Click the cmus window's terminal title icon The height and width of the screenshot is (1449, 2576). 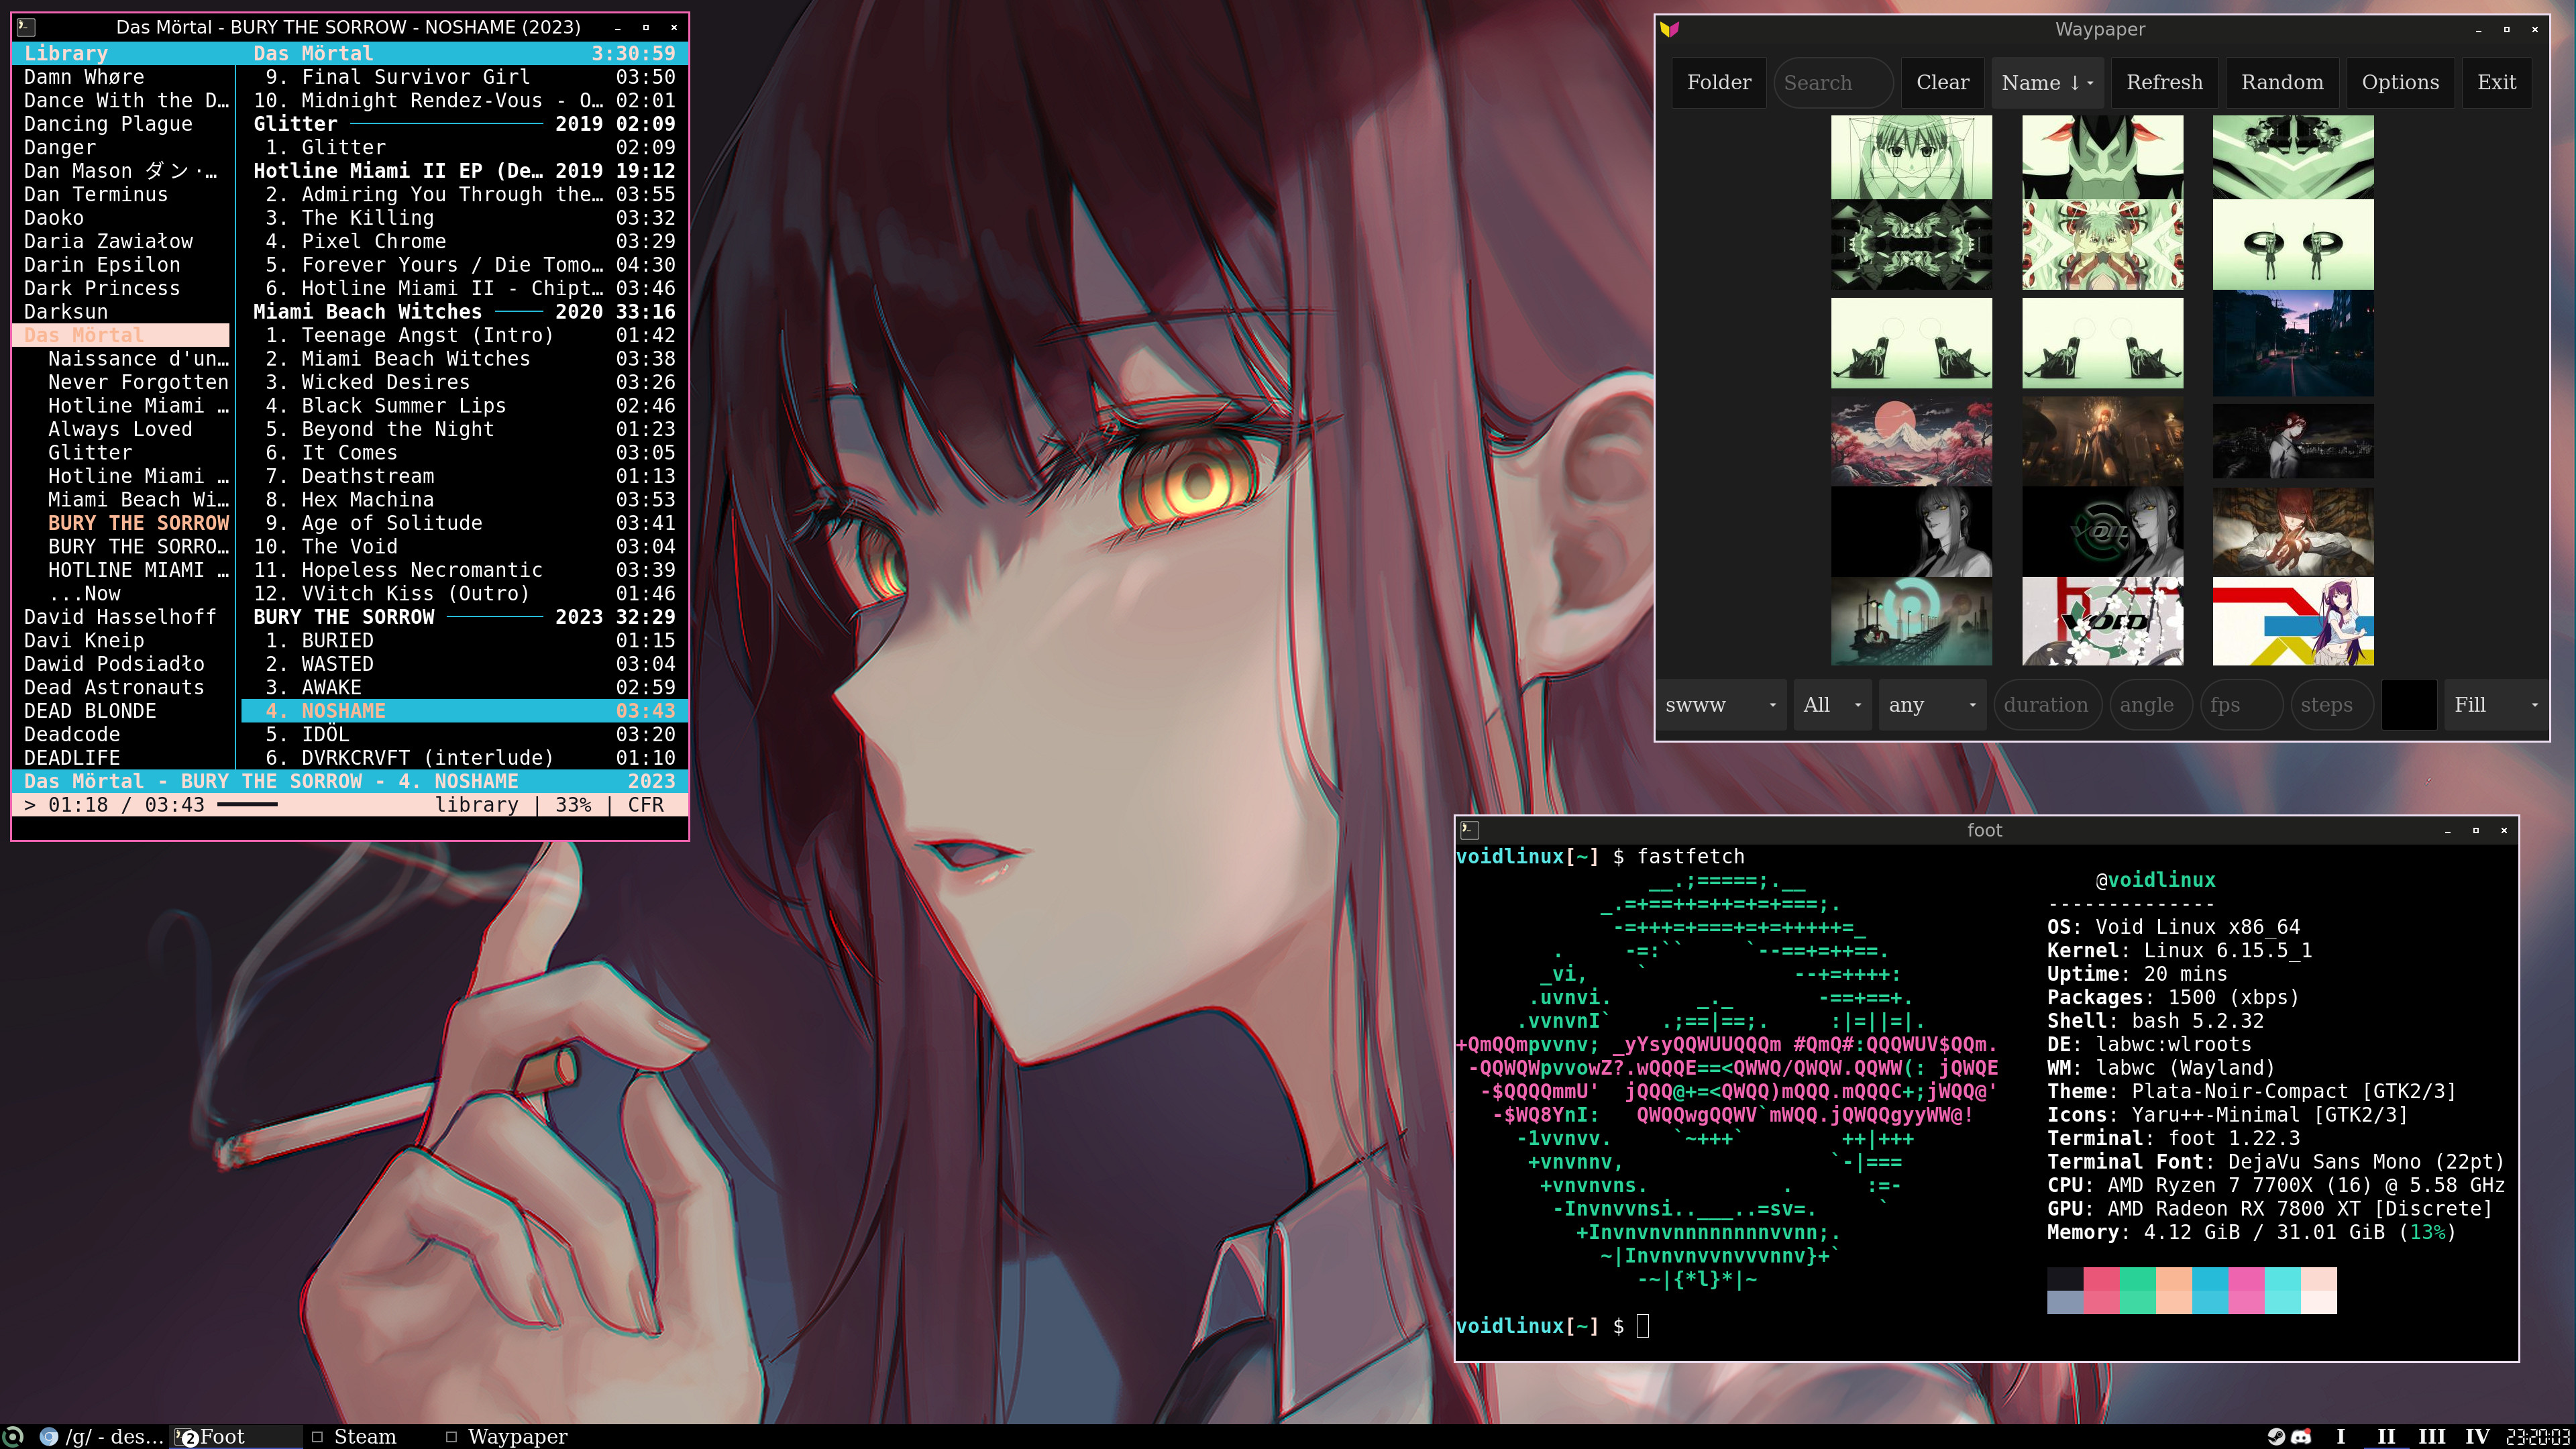point(27,27)
